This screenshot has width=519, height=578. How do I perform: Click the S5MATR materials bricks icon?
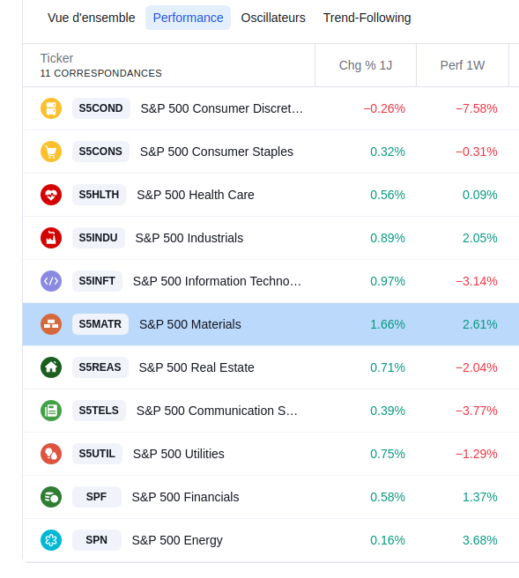coord(51,324)
